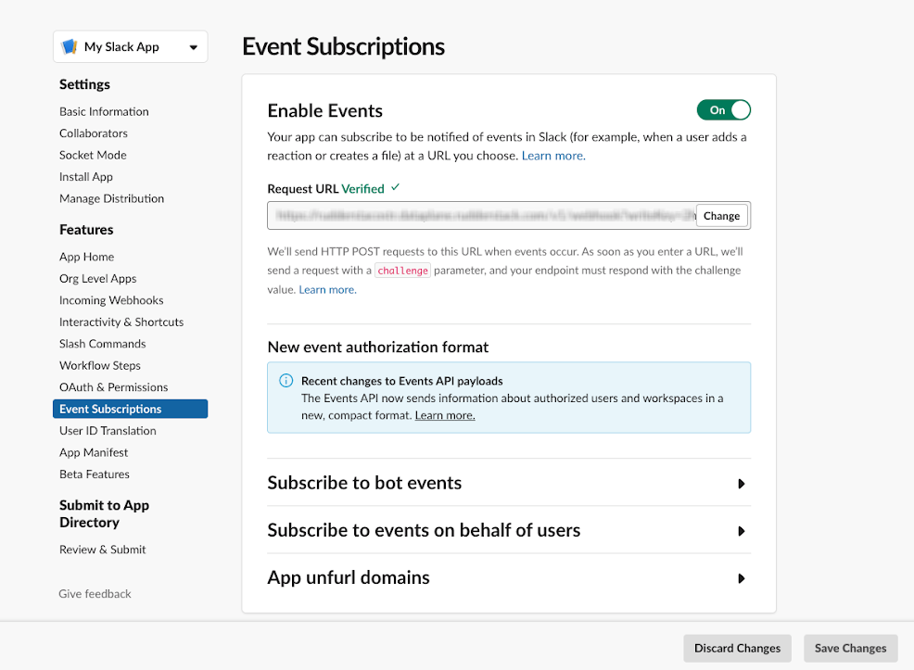Click the info icon in Events API notice
The image size is (914, 670).
pyautogui.click(x=286, y=381)
